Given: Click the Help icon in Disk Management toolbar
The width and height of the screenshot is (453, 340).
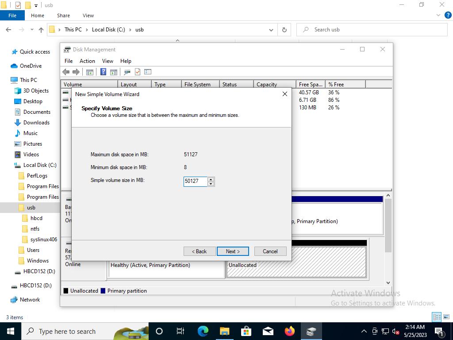Looking at the screenshot, I should pos(103,72).
